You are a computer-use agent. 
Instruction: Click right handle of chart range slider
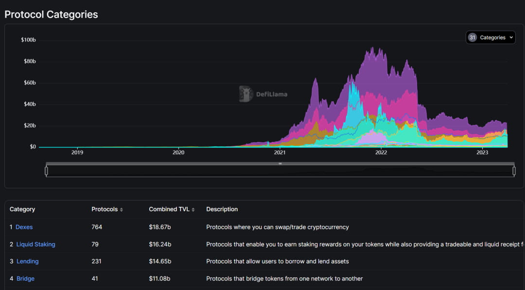(x=514, y=171)
